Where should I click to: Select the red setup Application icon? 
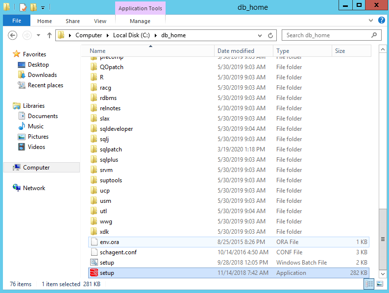[x=94, y=272]
